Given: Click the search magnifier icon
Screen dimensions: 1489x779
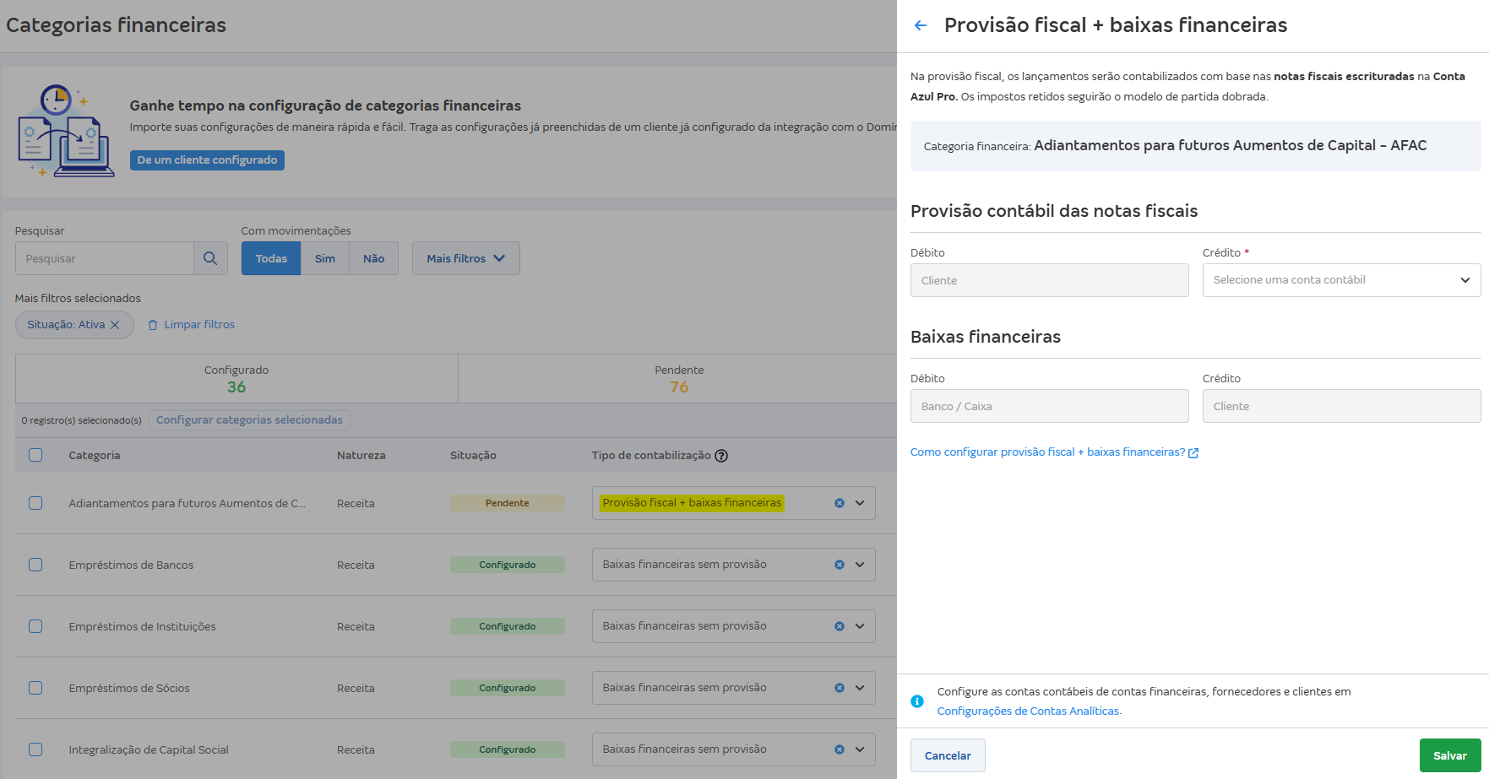Looking at the screenshot, I should click(210, 258).
